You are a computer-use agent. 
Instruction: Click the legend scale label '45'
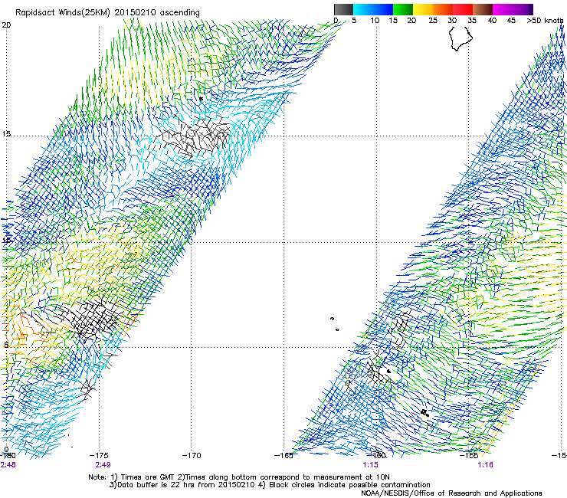click(511, 21)
